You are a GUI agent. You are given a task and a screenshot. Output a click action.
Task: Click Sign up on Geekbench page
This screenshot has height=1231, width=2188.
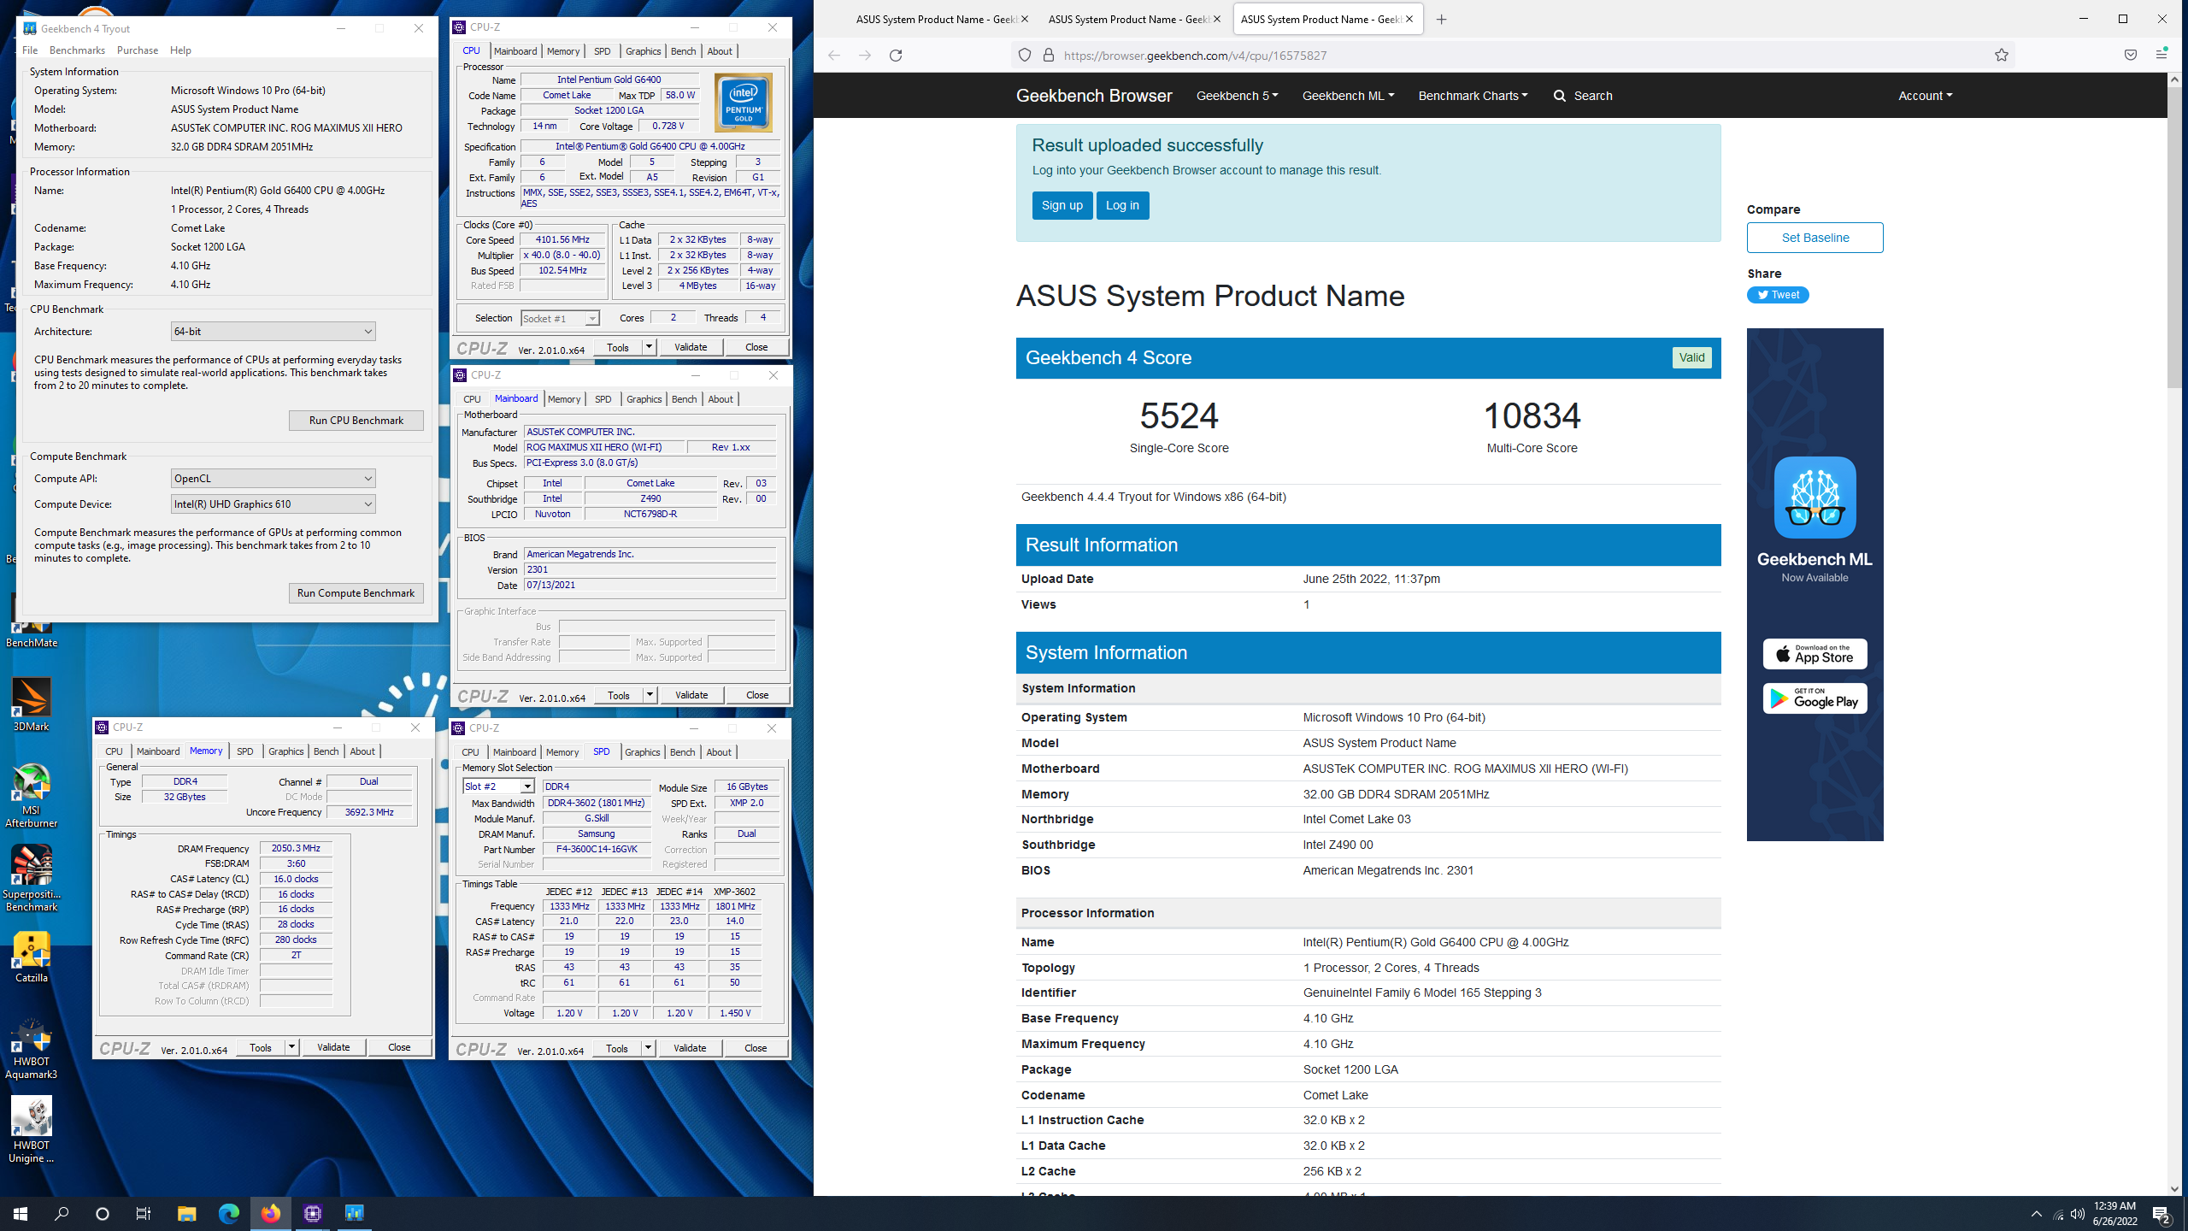[1062, 205]
